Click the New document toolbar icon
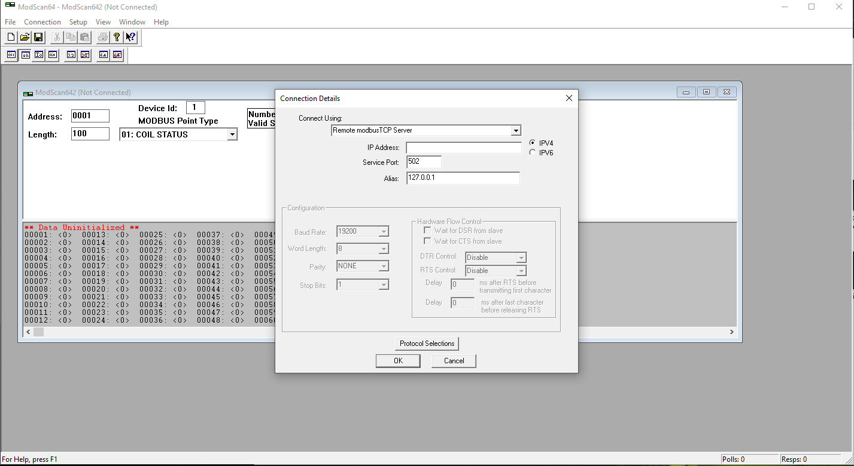The width and height of the screenshot is (854, 466). [11, 37]
